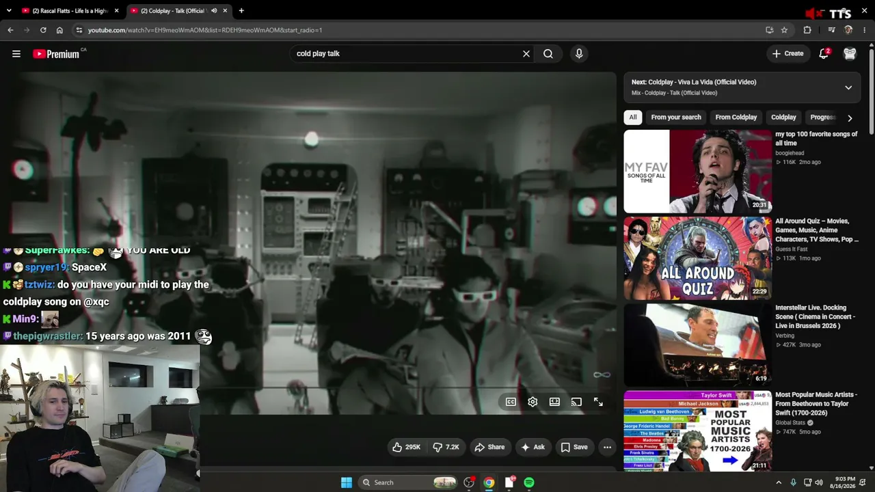875x492 pixels.
Task: Open Chrome from the taskbar
Action: [x=489, y=482]
